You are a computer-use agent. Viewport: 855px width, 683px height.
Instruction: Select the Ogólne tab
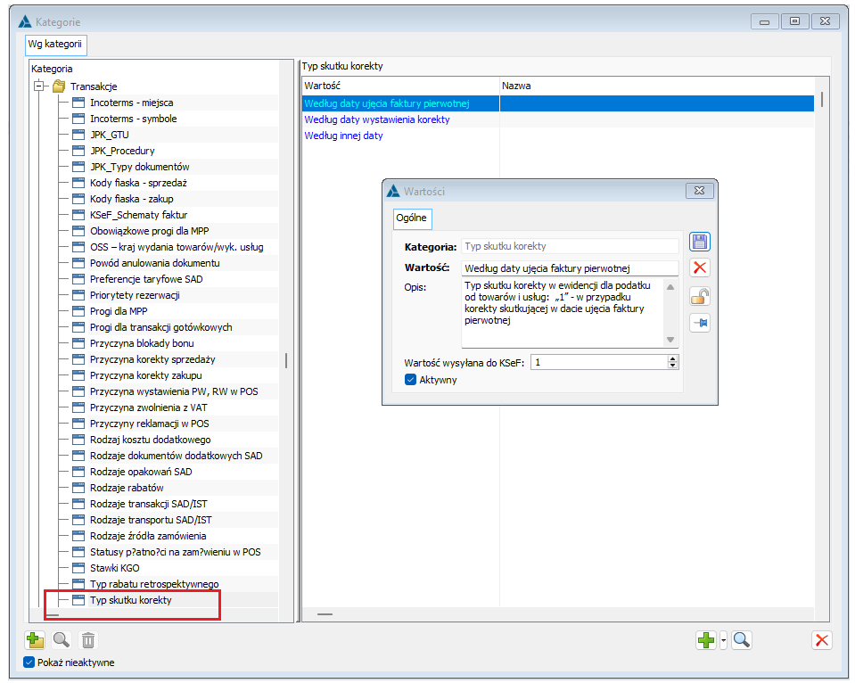point(412,218)
